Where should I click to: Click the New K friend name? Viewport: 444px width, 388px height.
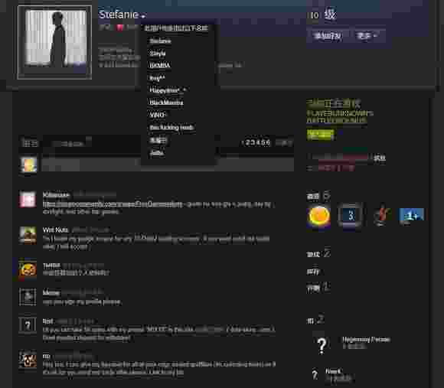334,370
